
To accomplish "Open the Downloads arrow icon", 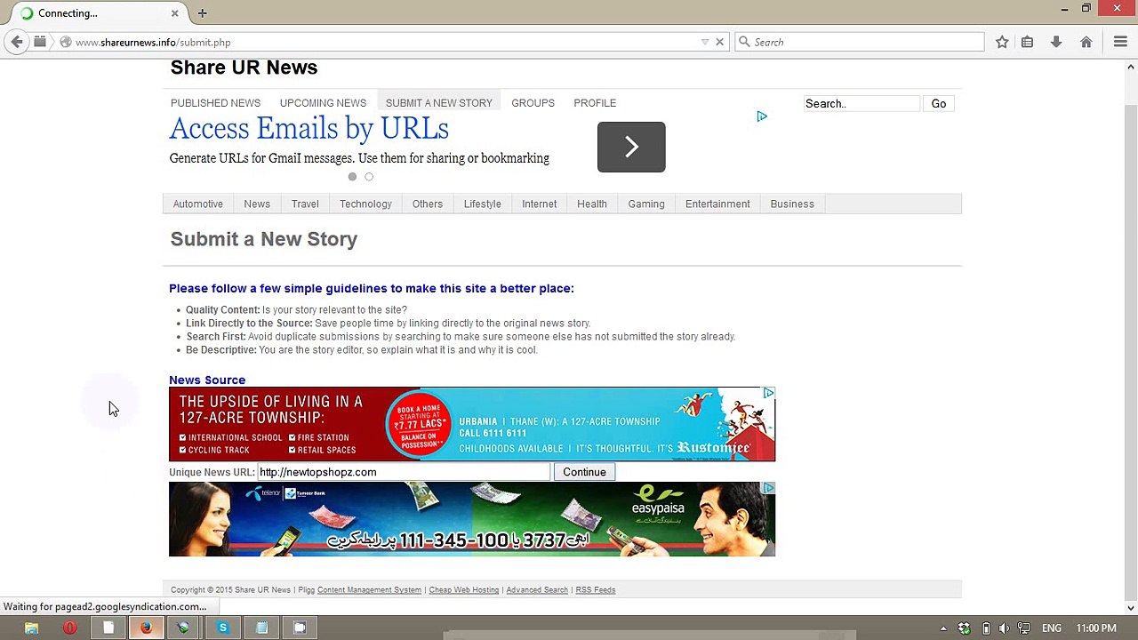I will (x=1056, y=42).
